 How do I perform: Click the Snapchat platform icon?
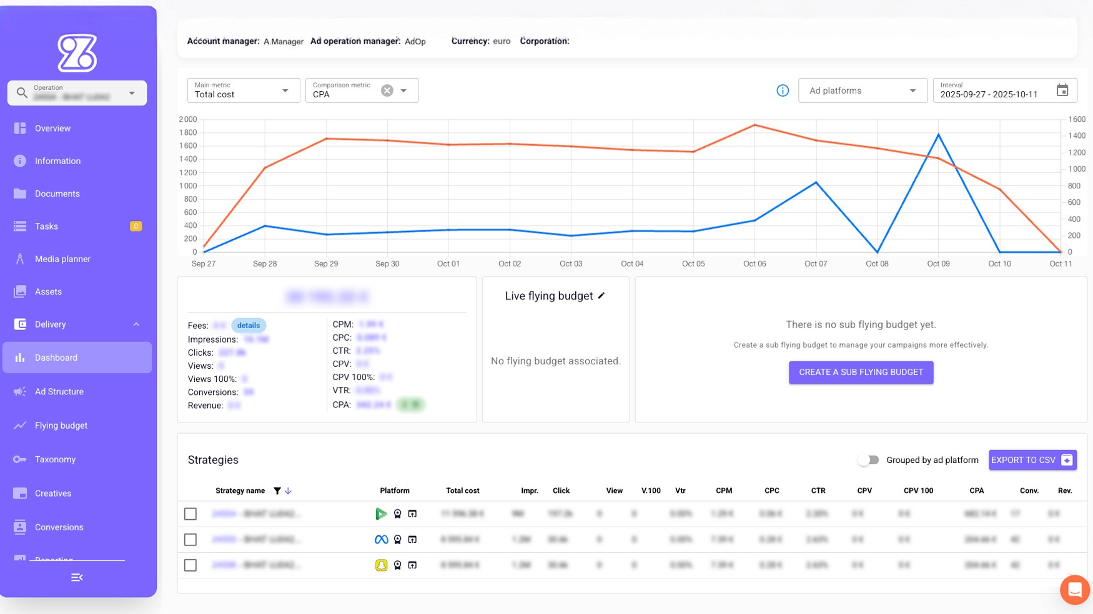pyautogui.click(x=381, y=565)
